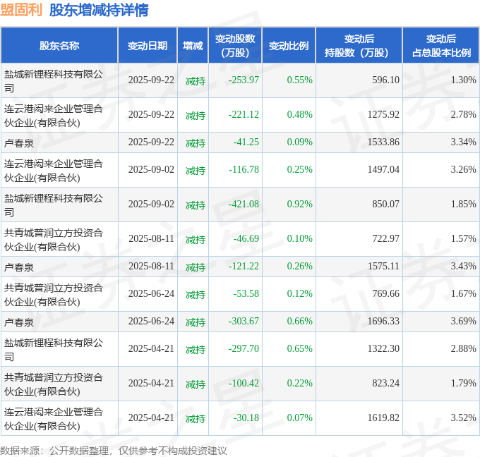Viewport: 480px width, 457px height.
Task: Click 共青城普润立方投资合伙企业 in the 722.97 row
Action: tap(54, 240)
